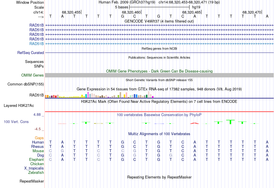The width and height of the screenshot is (274, 188).
Task: Click the chr14: ruler label
Action: [x=38, y=12]
